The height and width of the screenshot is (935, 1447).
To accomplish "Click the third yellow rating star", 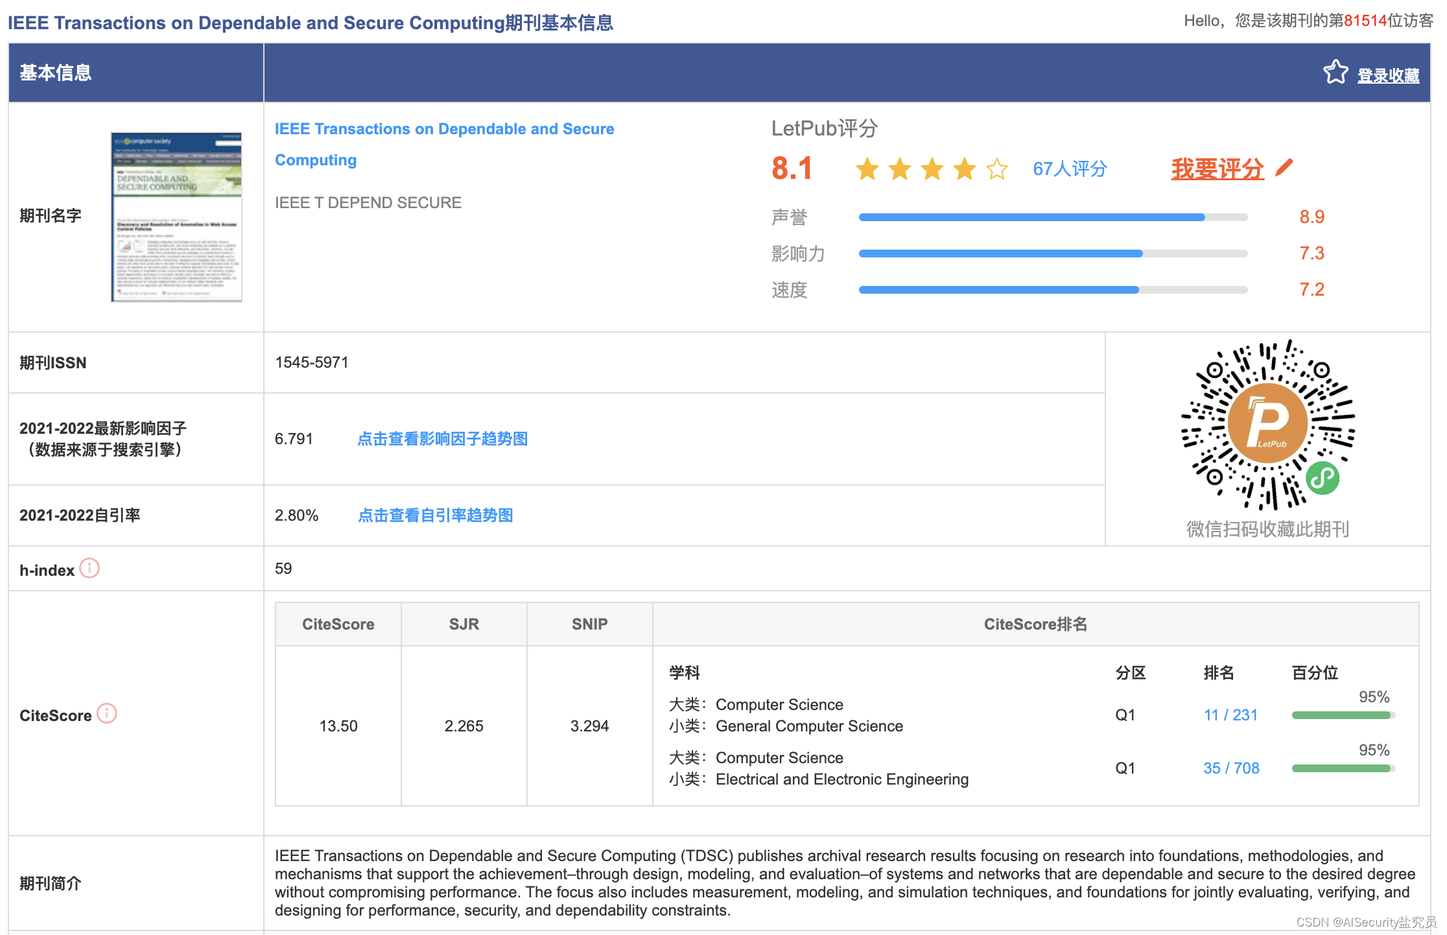I will 932,169.
